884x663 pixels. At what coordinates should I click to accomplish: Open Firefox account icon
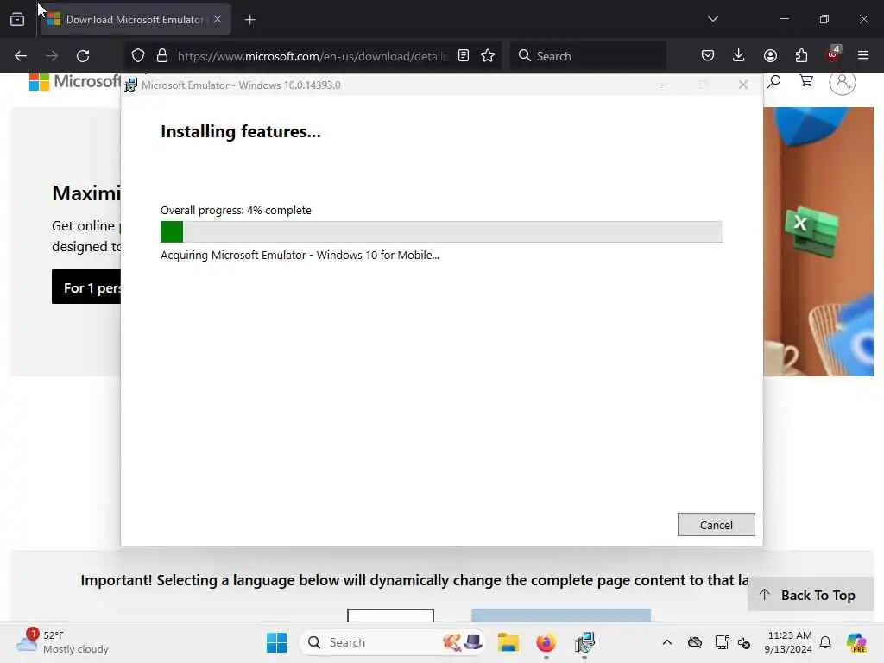point(770,55)
